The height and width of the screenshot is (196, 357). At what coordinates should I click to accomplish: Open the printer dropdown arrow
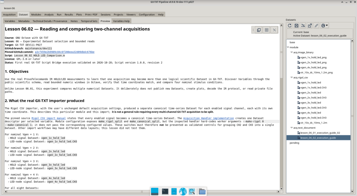pyautogui.click(x=327, y=25)
